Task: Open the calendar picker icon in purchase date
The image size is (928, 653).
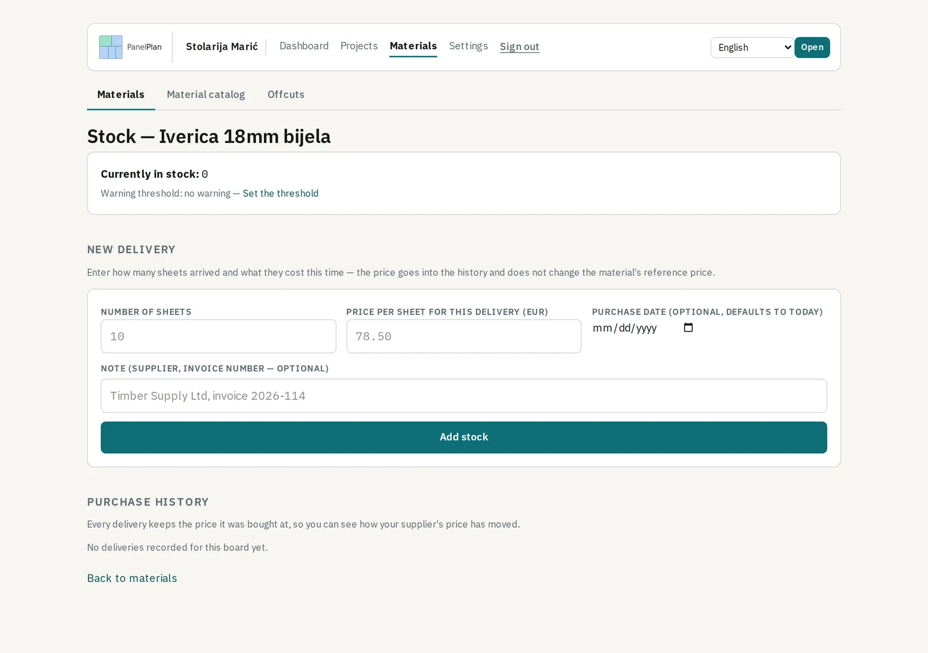Action: [688, 327]
